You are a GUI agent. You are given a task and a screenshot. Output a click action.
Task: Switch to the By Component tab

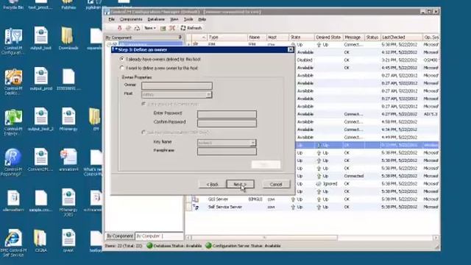[120, 236]
